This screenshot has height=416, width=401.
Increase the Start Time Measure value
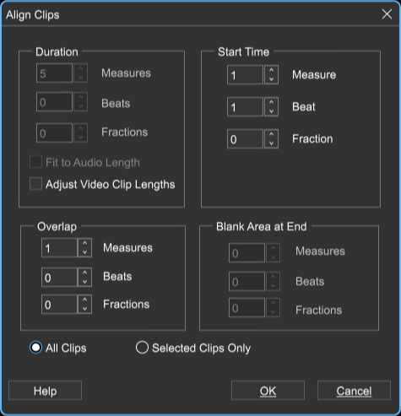271,70
